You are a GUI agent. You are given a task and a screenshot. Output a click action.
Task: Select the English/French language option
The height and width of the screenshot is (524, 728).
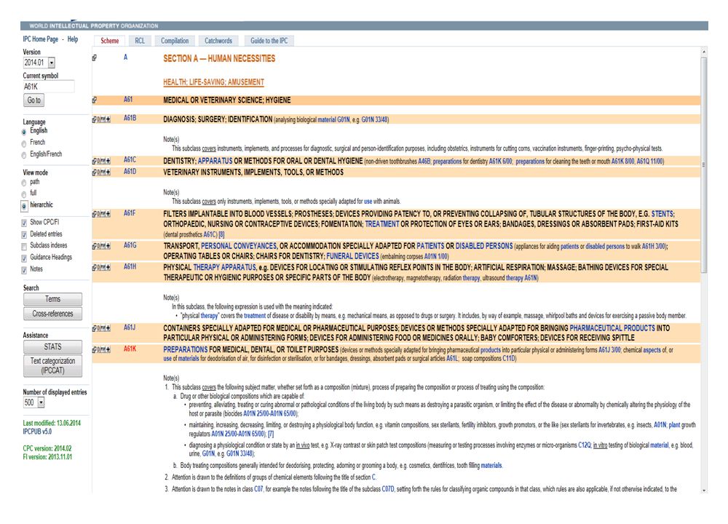point(24,155)
